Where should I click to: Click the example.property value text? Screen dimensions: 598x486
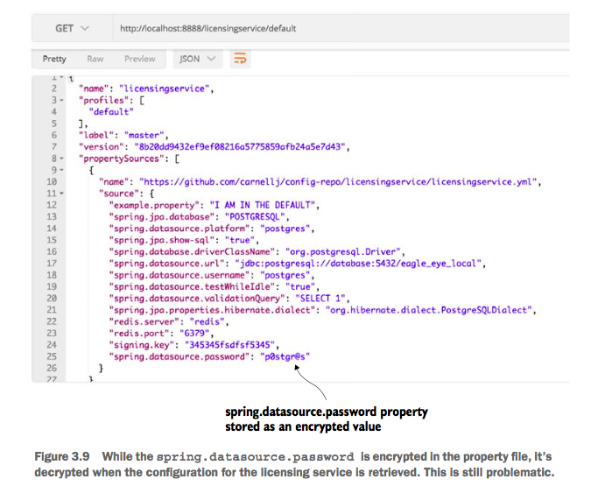point(263,205)
